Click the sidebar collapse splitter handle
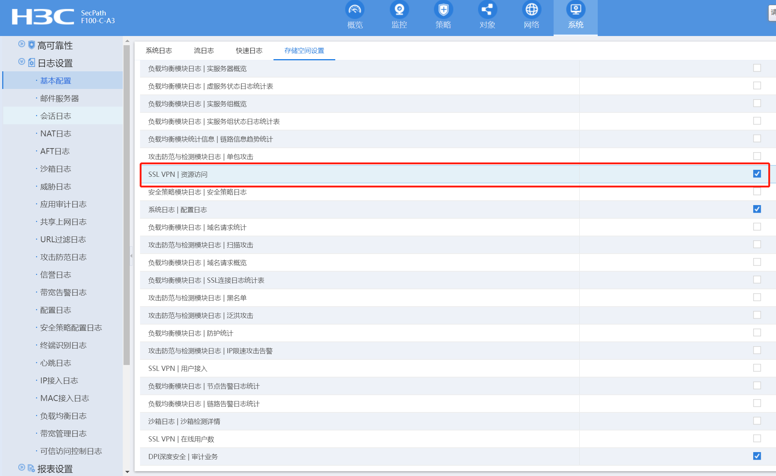776x476 pixels. pyautogui.click(x=131, y=255)
